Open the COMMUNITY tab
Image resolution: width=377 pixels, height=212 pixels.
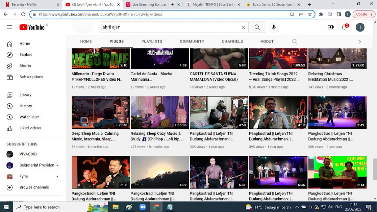192,41
